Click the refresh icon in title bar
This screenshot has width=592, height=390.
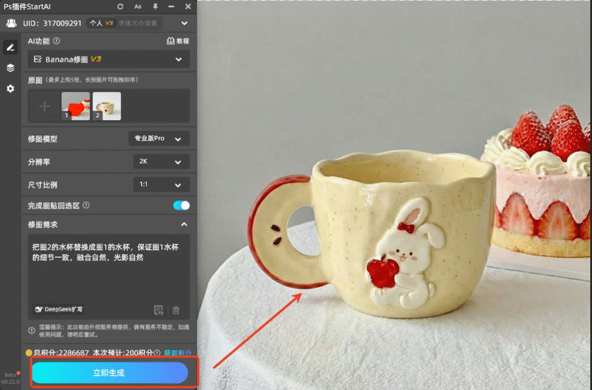click(x=120, y=7)
